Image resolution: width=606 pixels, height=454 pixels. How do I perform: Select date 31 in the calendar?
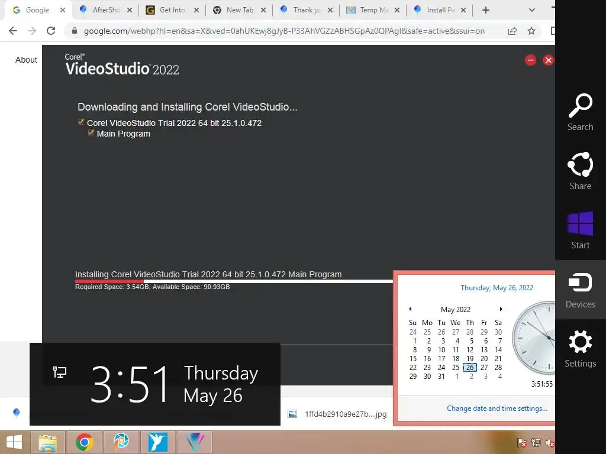441,377
